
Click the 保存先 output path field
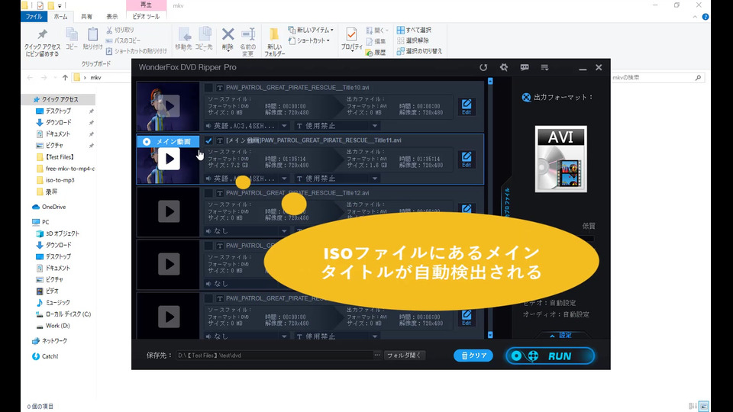[x=274, y=356]
